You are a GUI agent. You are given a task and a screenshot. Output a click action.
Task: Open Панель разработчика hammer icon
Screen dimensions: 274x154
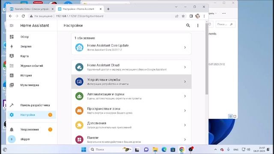tap(12, 105)
